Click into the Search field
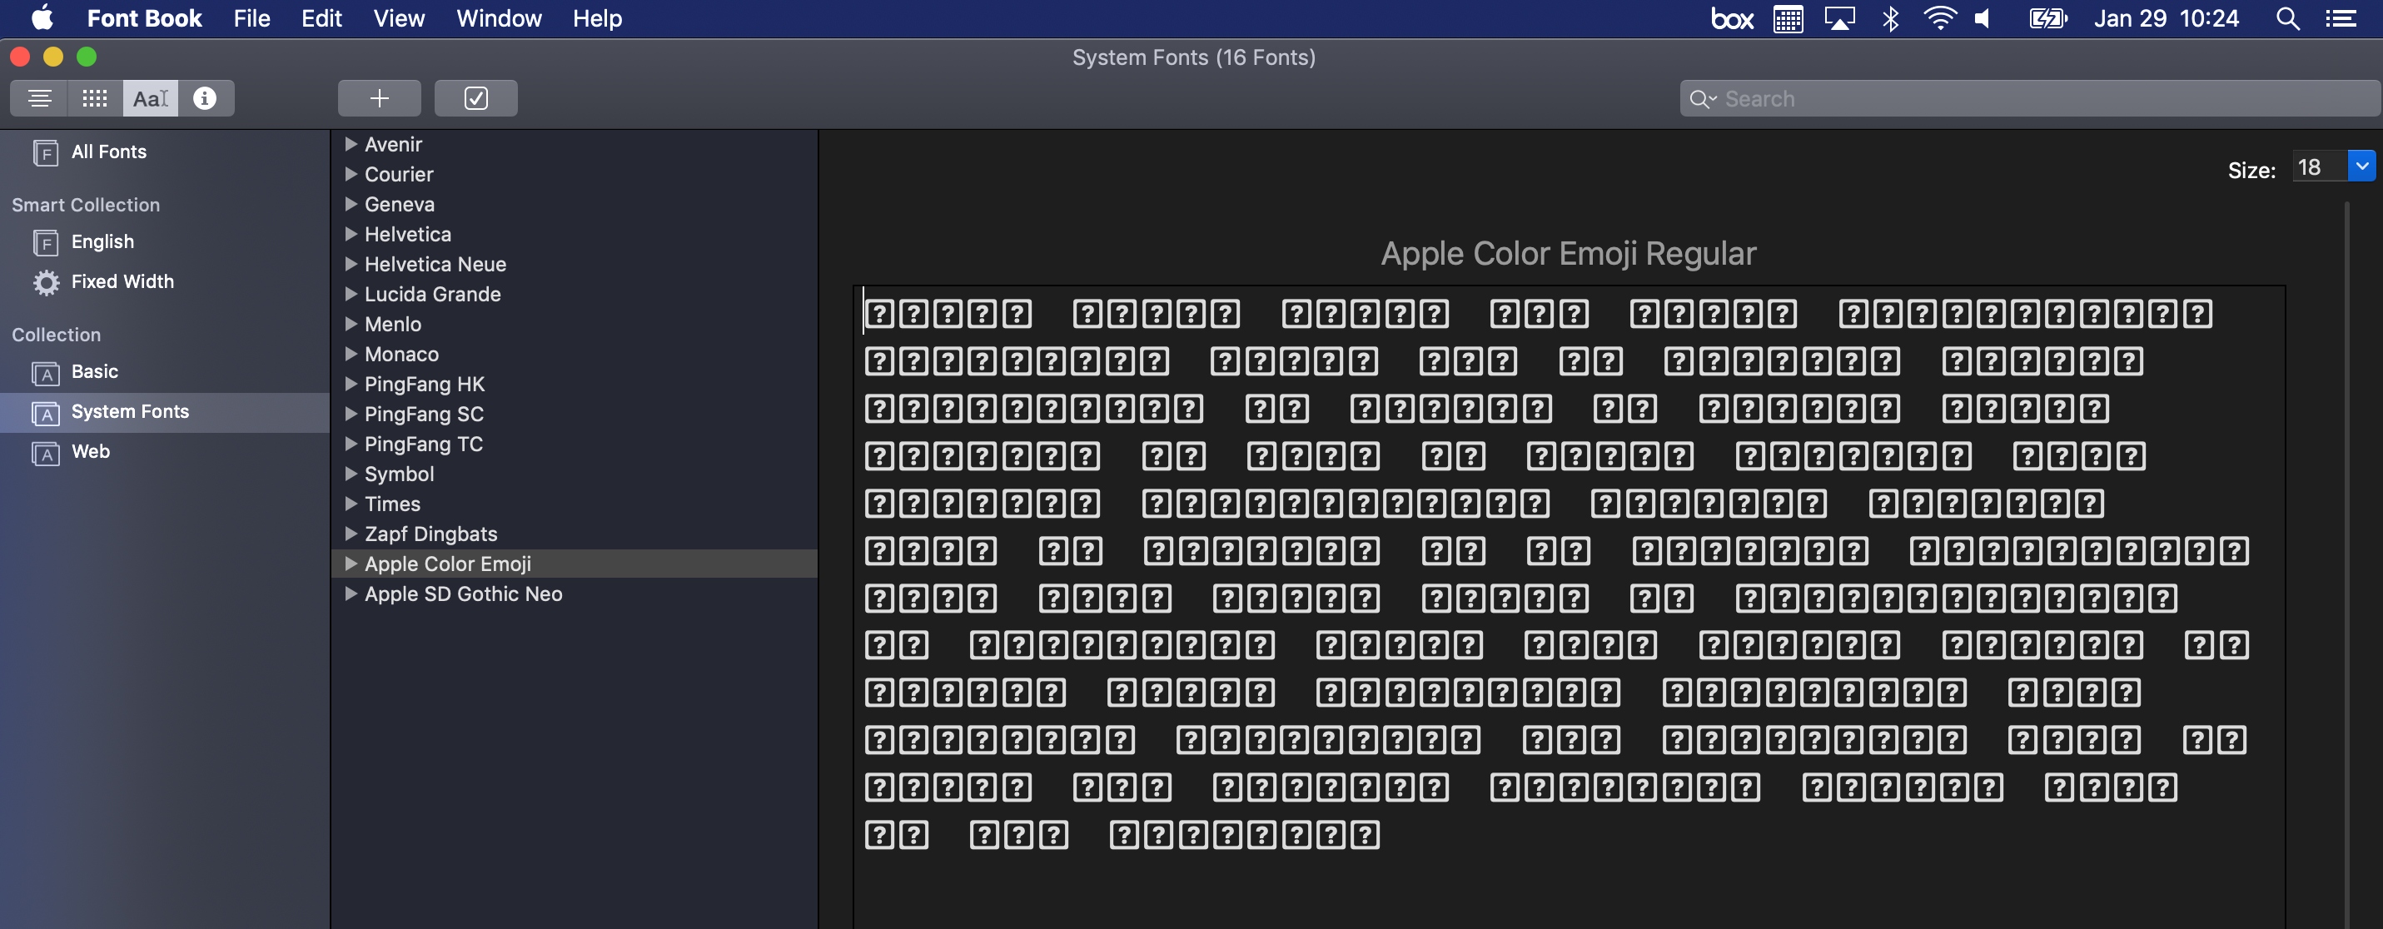This screenshot has height=929, width=2383. pos(2035,99)
